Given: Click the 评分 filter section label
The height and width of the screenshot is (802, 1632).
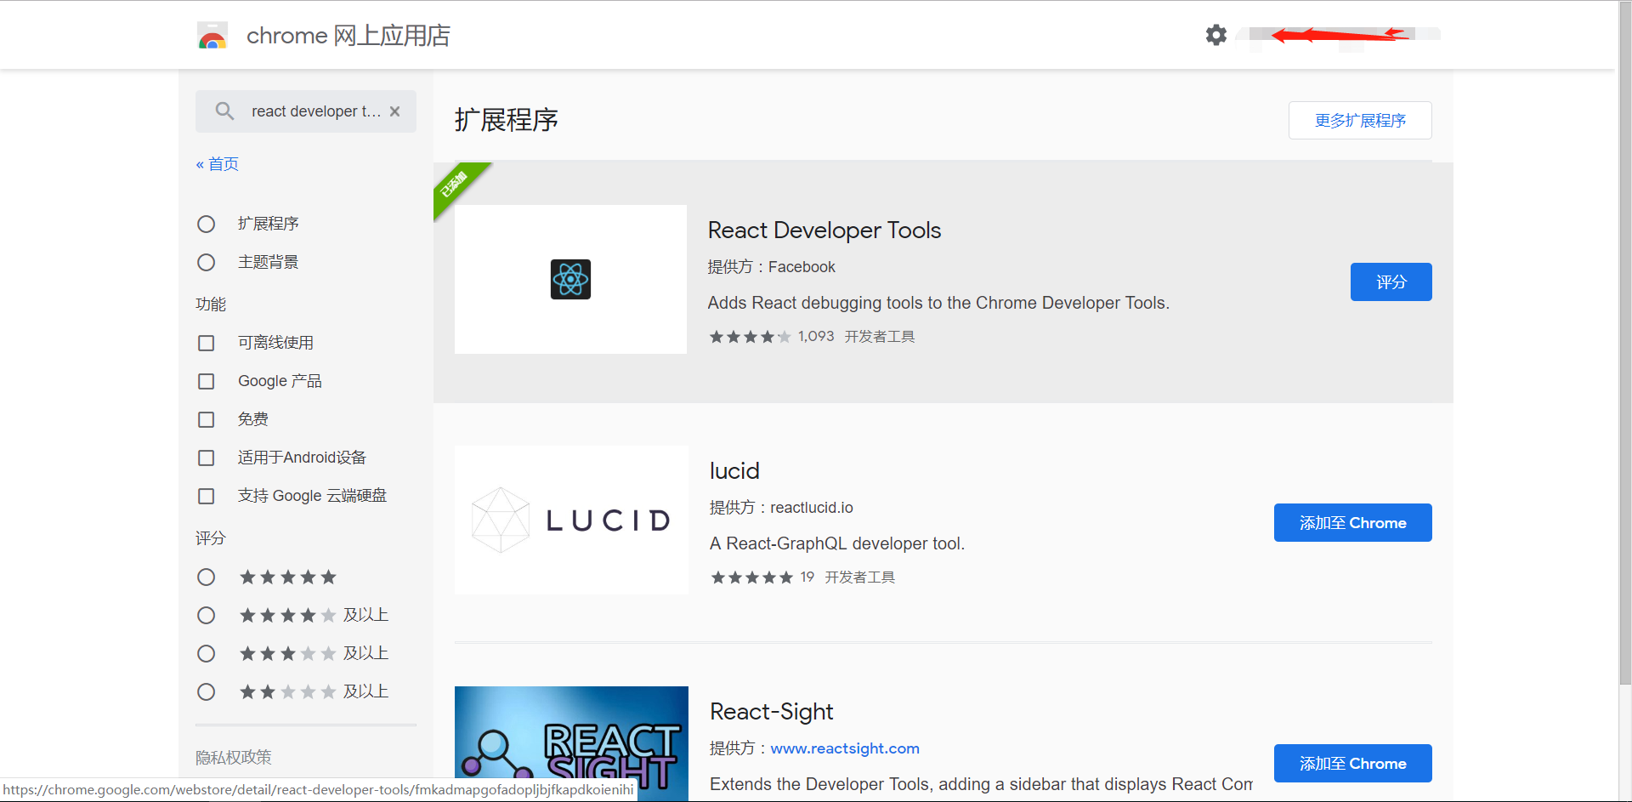Looking at the screenshot, I should pos(211,538).
